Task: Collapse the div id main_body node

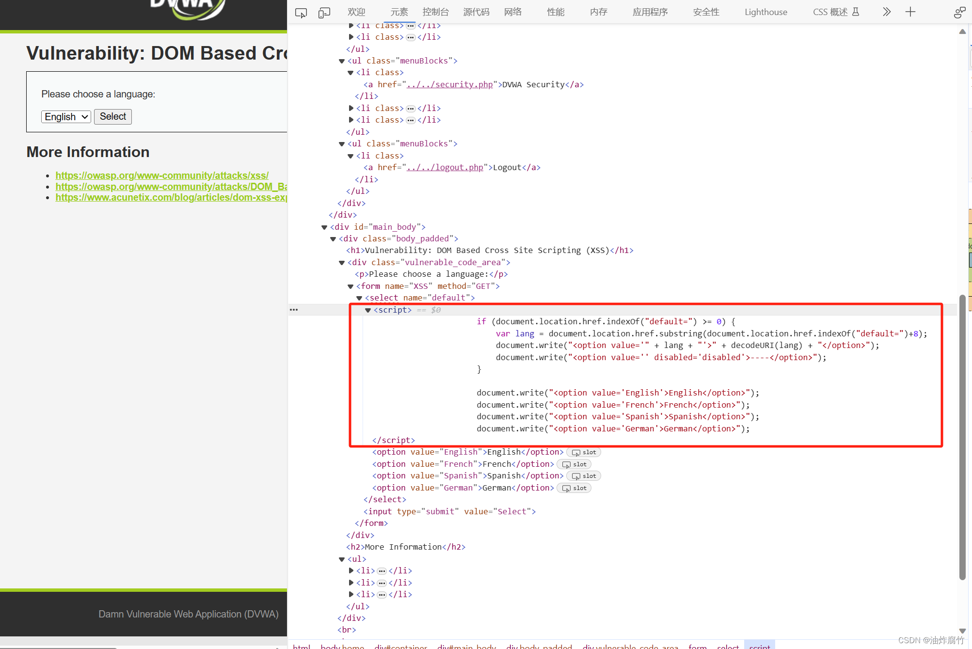Action: (x=324, y=227)
